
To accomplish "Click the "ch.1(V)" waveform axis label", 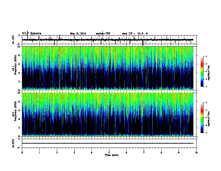I will [x=13, y=40].
